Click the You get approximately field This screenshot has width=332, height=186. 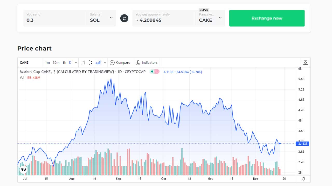164,18
